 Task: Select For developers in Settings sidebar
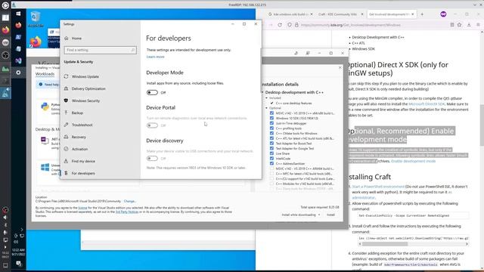click(83, 173)
